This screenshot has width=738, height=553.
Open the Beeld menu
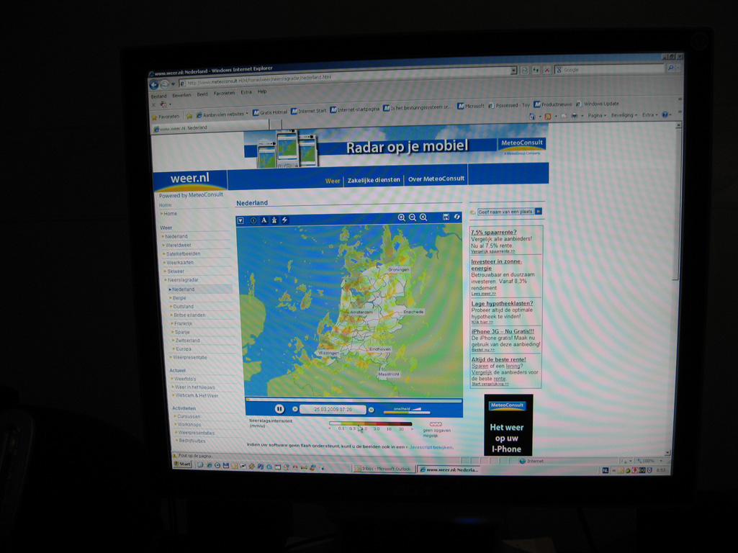(x=202, y=94)
